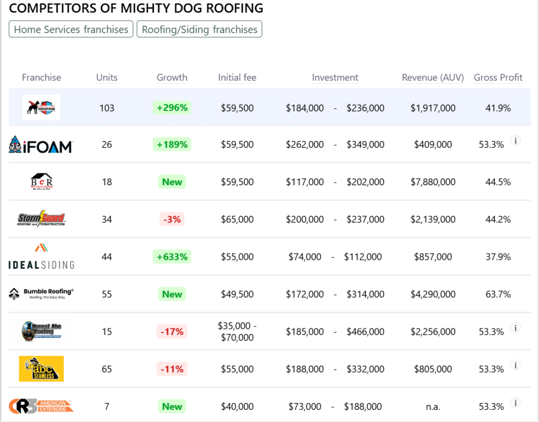Select the $4,290,000 revenue value
539x422 pixels.
[433, 294]
